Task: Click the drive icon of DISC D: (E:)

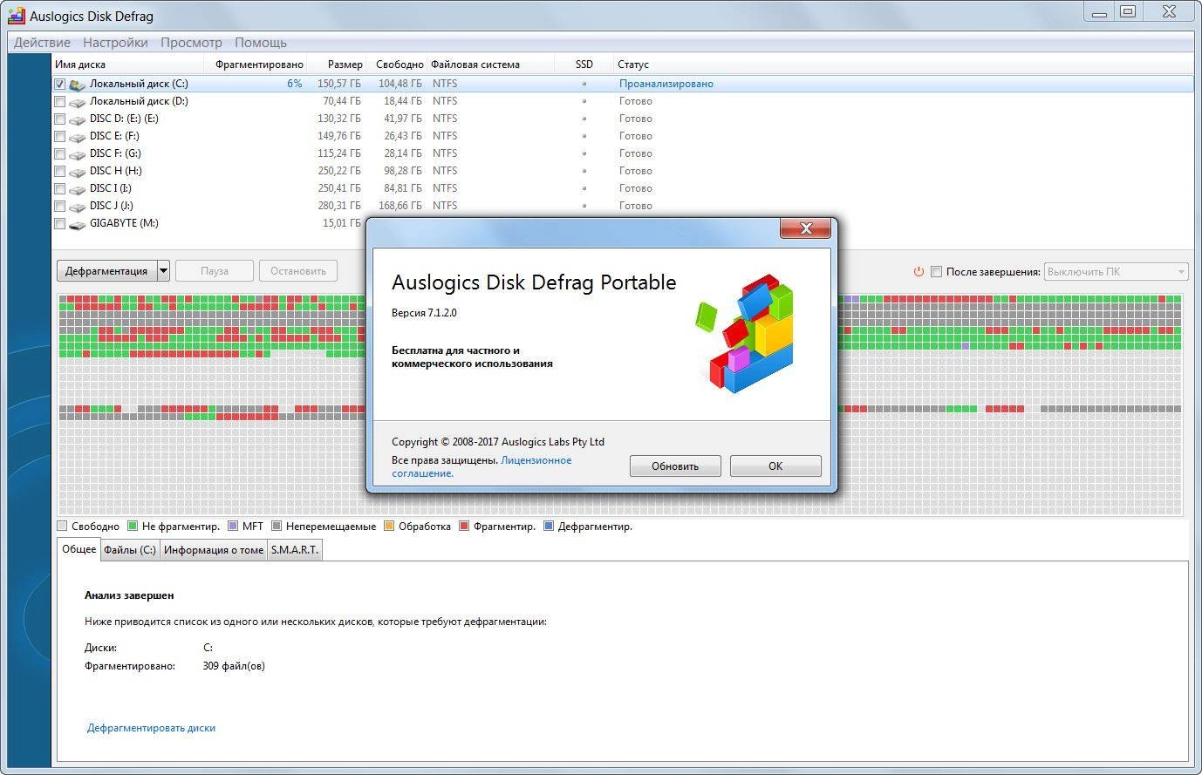Action: pyautogui.click(x=77, y=119)
